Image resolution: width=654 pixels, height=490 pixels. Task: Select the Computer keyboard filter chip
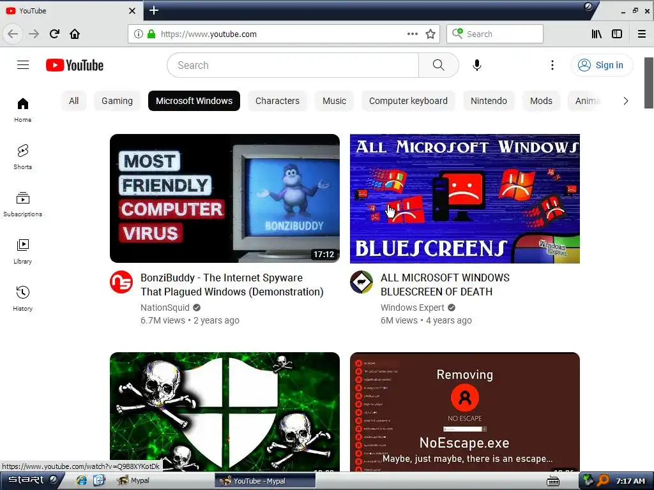(408, 101)
